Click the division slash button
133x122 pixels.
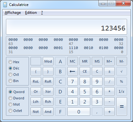pyautogui.click(x=109, y=81)
